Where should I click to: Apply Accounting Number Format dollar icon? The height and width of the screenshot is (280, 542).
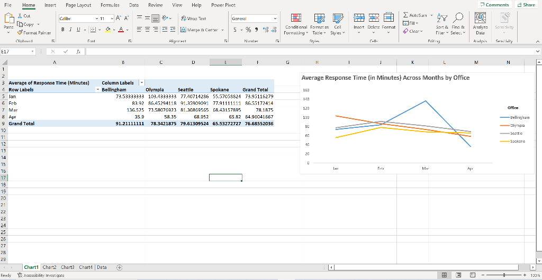(235, 30)
